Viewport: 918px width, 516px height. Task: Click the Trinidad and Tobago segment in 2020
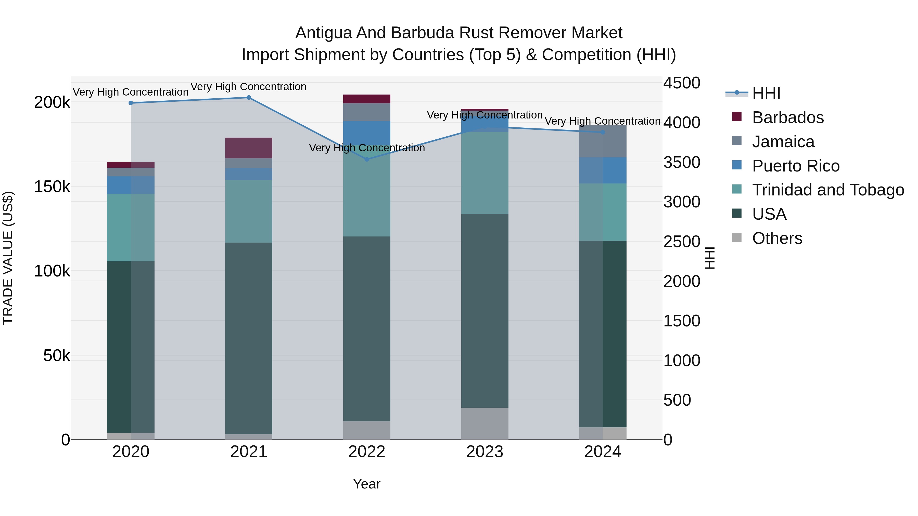click(131, 228)
